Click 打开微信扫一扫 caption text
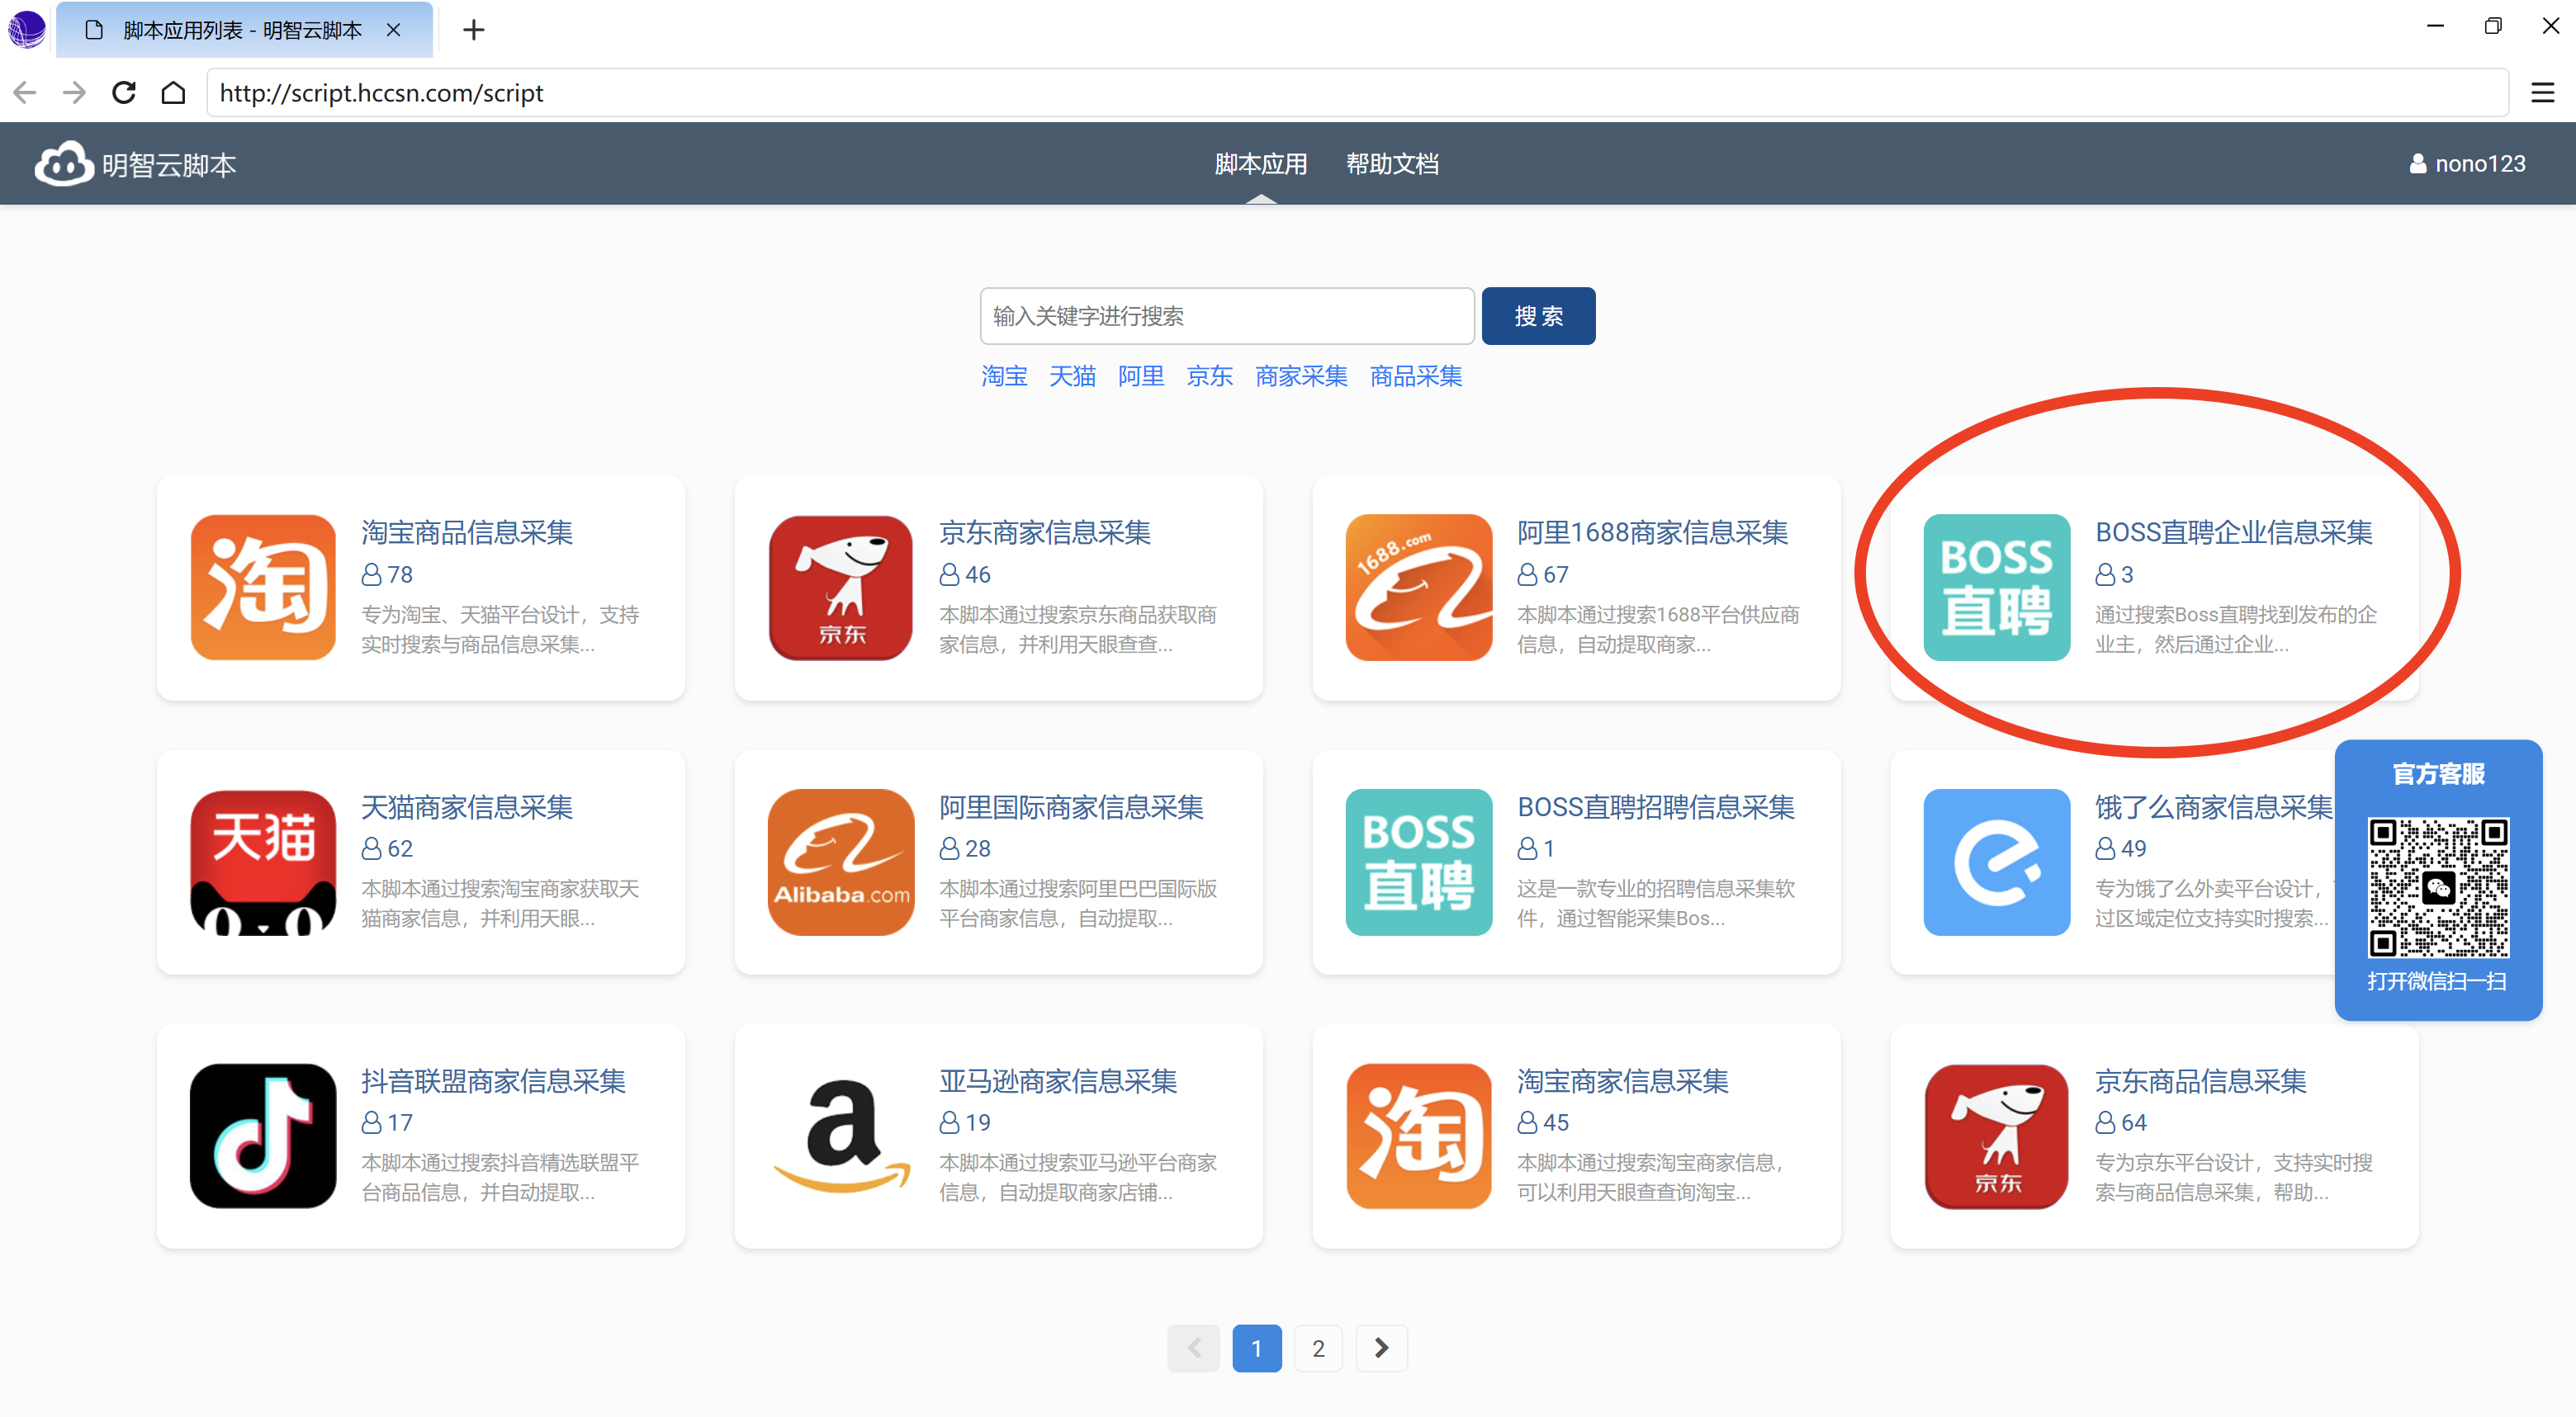2576x1417 pixels. [x=2437, y=982]
